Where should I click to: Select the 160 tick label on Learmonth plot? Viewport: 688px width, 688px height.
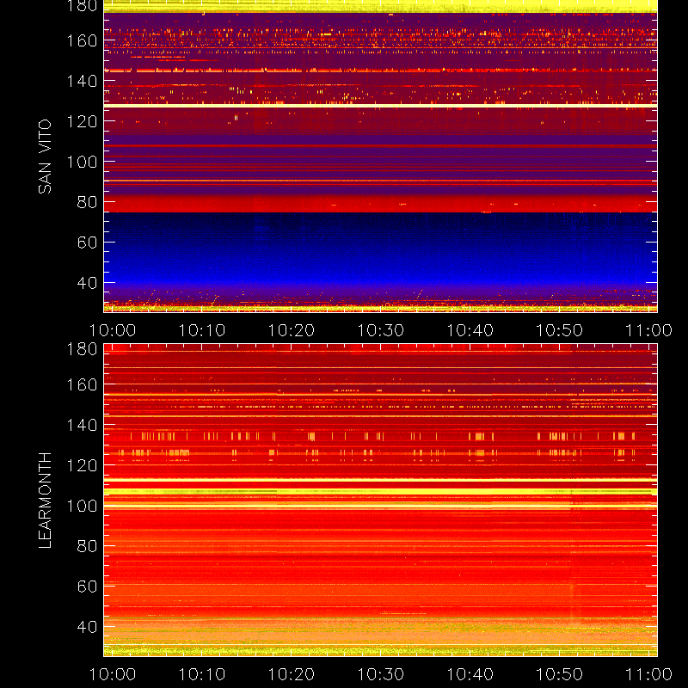[x=82, y=384]
